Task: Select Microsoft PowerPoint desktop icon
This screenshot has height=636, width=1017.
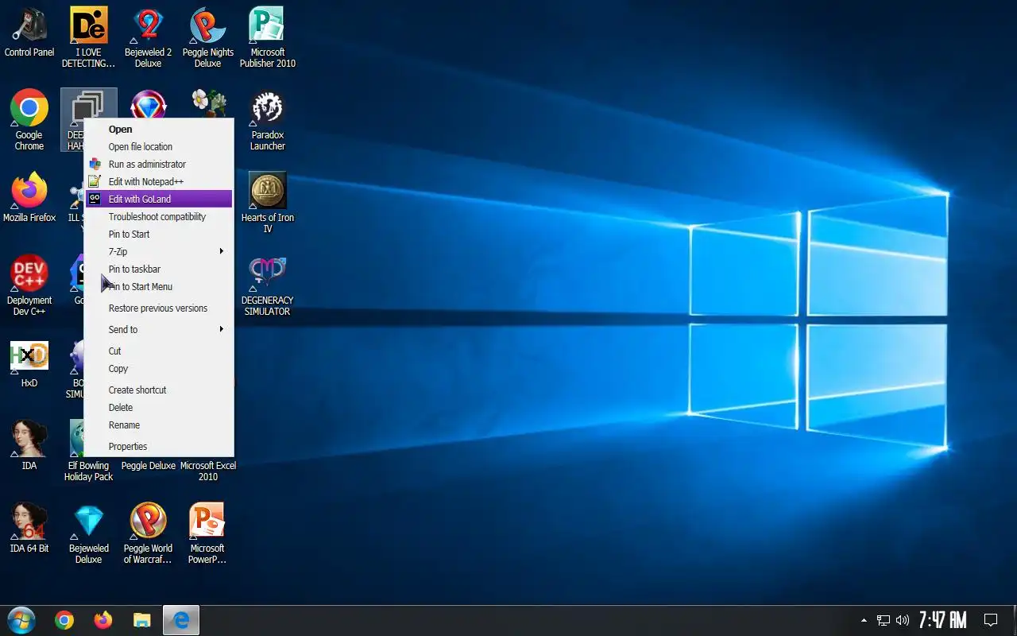Action: click(x=207, y=533)
